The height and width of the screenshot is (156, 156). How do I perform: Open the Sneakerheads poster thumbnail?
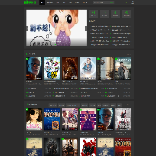pyautogui.click(x=70, y=119)
